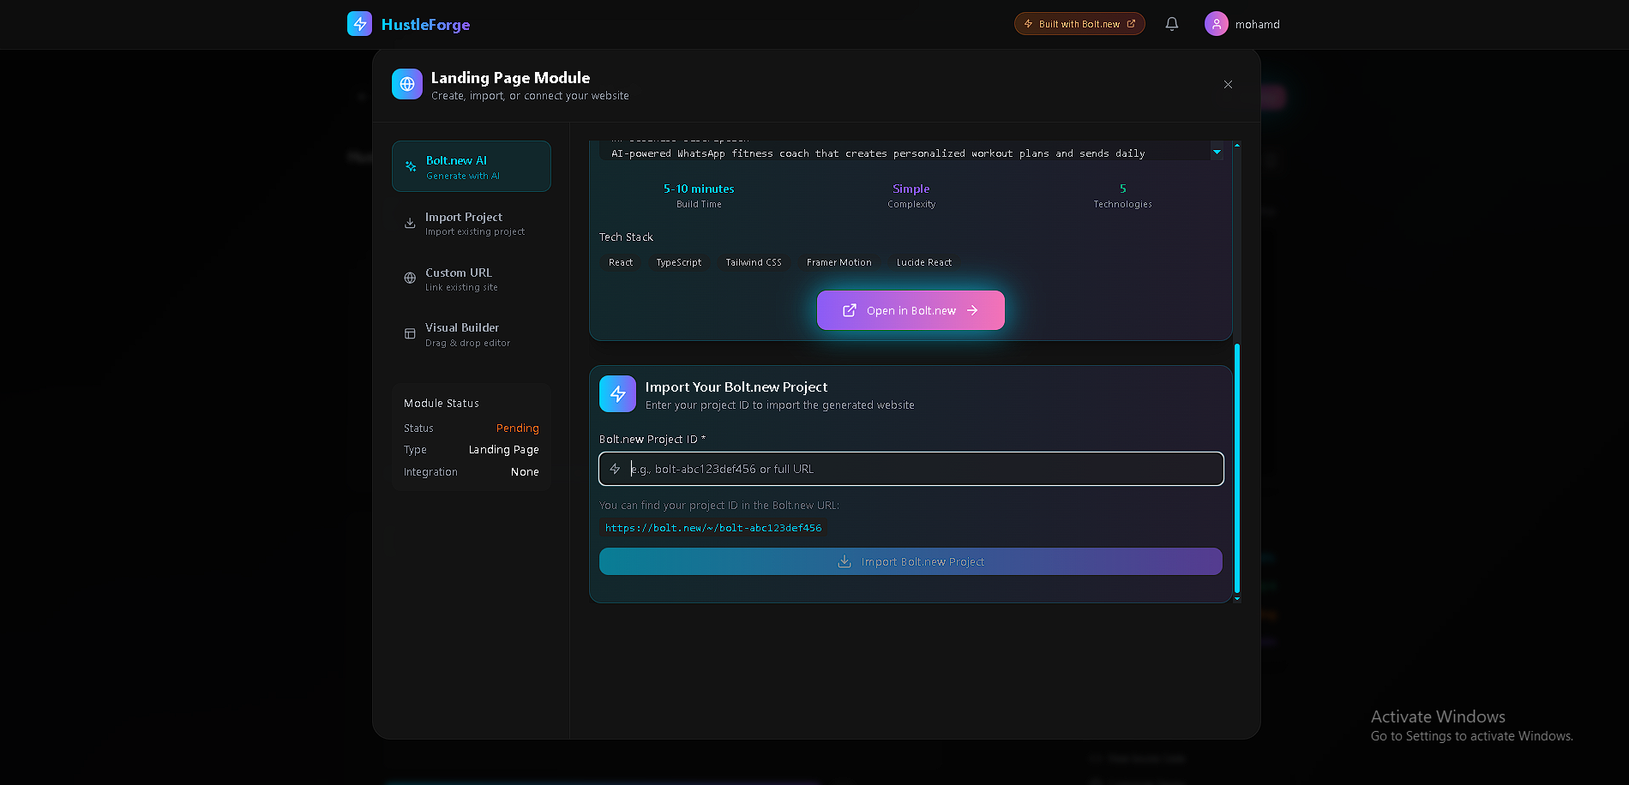Image resolution: width=1629 pixels, height=785 pixels.
Task: Click the None integration value
Action: pyautogui.click(x=525, y=472)
